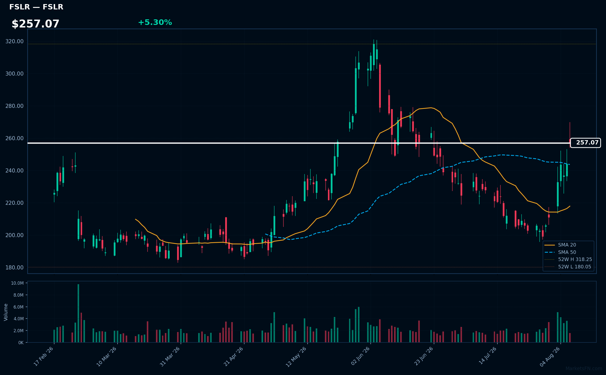This screenshot has height=375, width=606.
Task: Click the 8.0M volume axis label
Action: [x=18, y=295]
